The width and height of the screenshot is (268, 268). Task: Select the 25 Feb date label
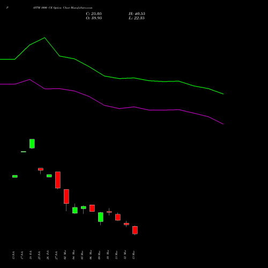39,255
